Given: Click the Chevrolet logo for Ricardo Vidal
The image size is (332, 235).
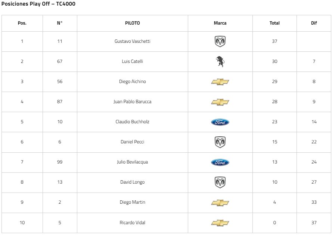Looking at the screenshot, I should [220, 223].
